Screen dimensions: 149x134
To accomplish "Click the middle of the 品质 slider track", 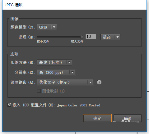I will 59,37.
